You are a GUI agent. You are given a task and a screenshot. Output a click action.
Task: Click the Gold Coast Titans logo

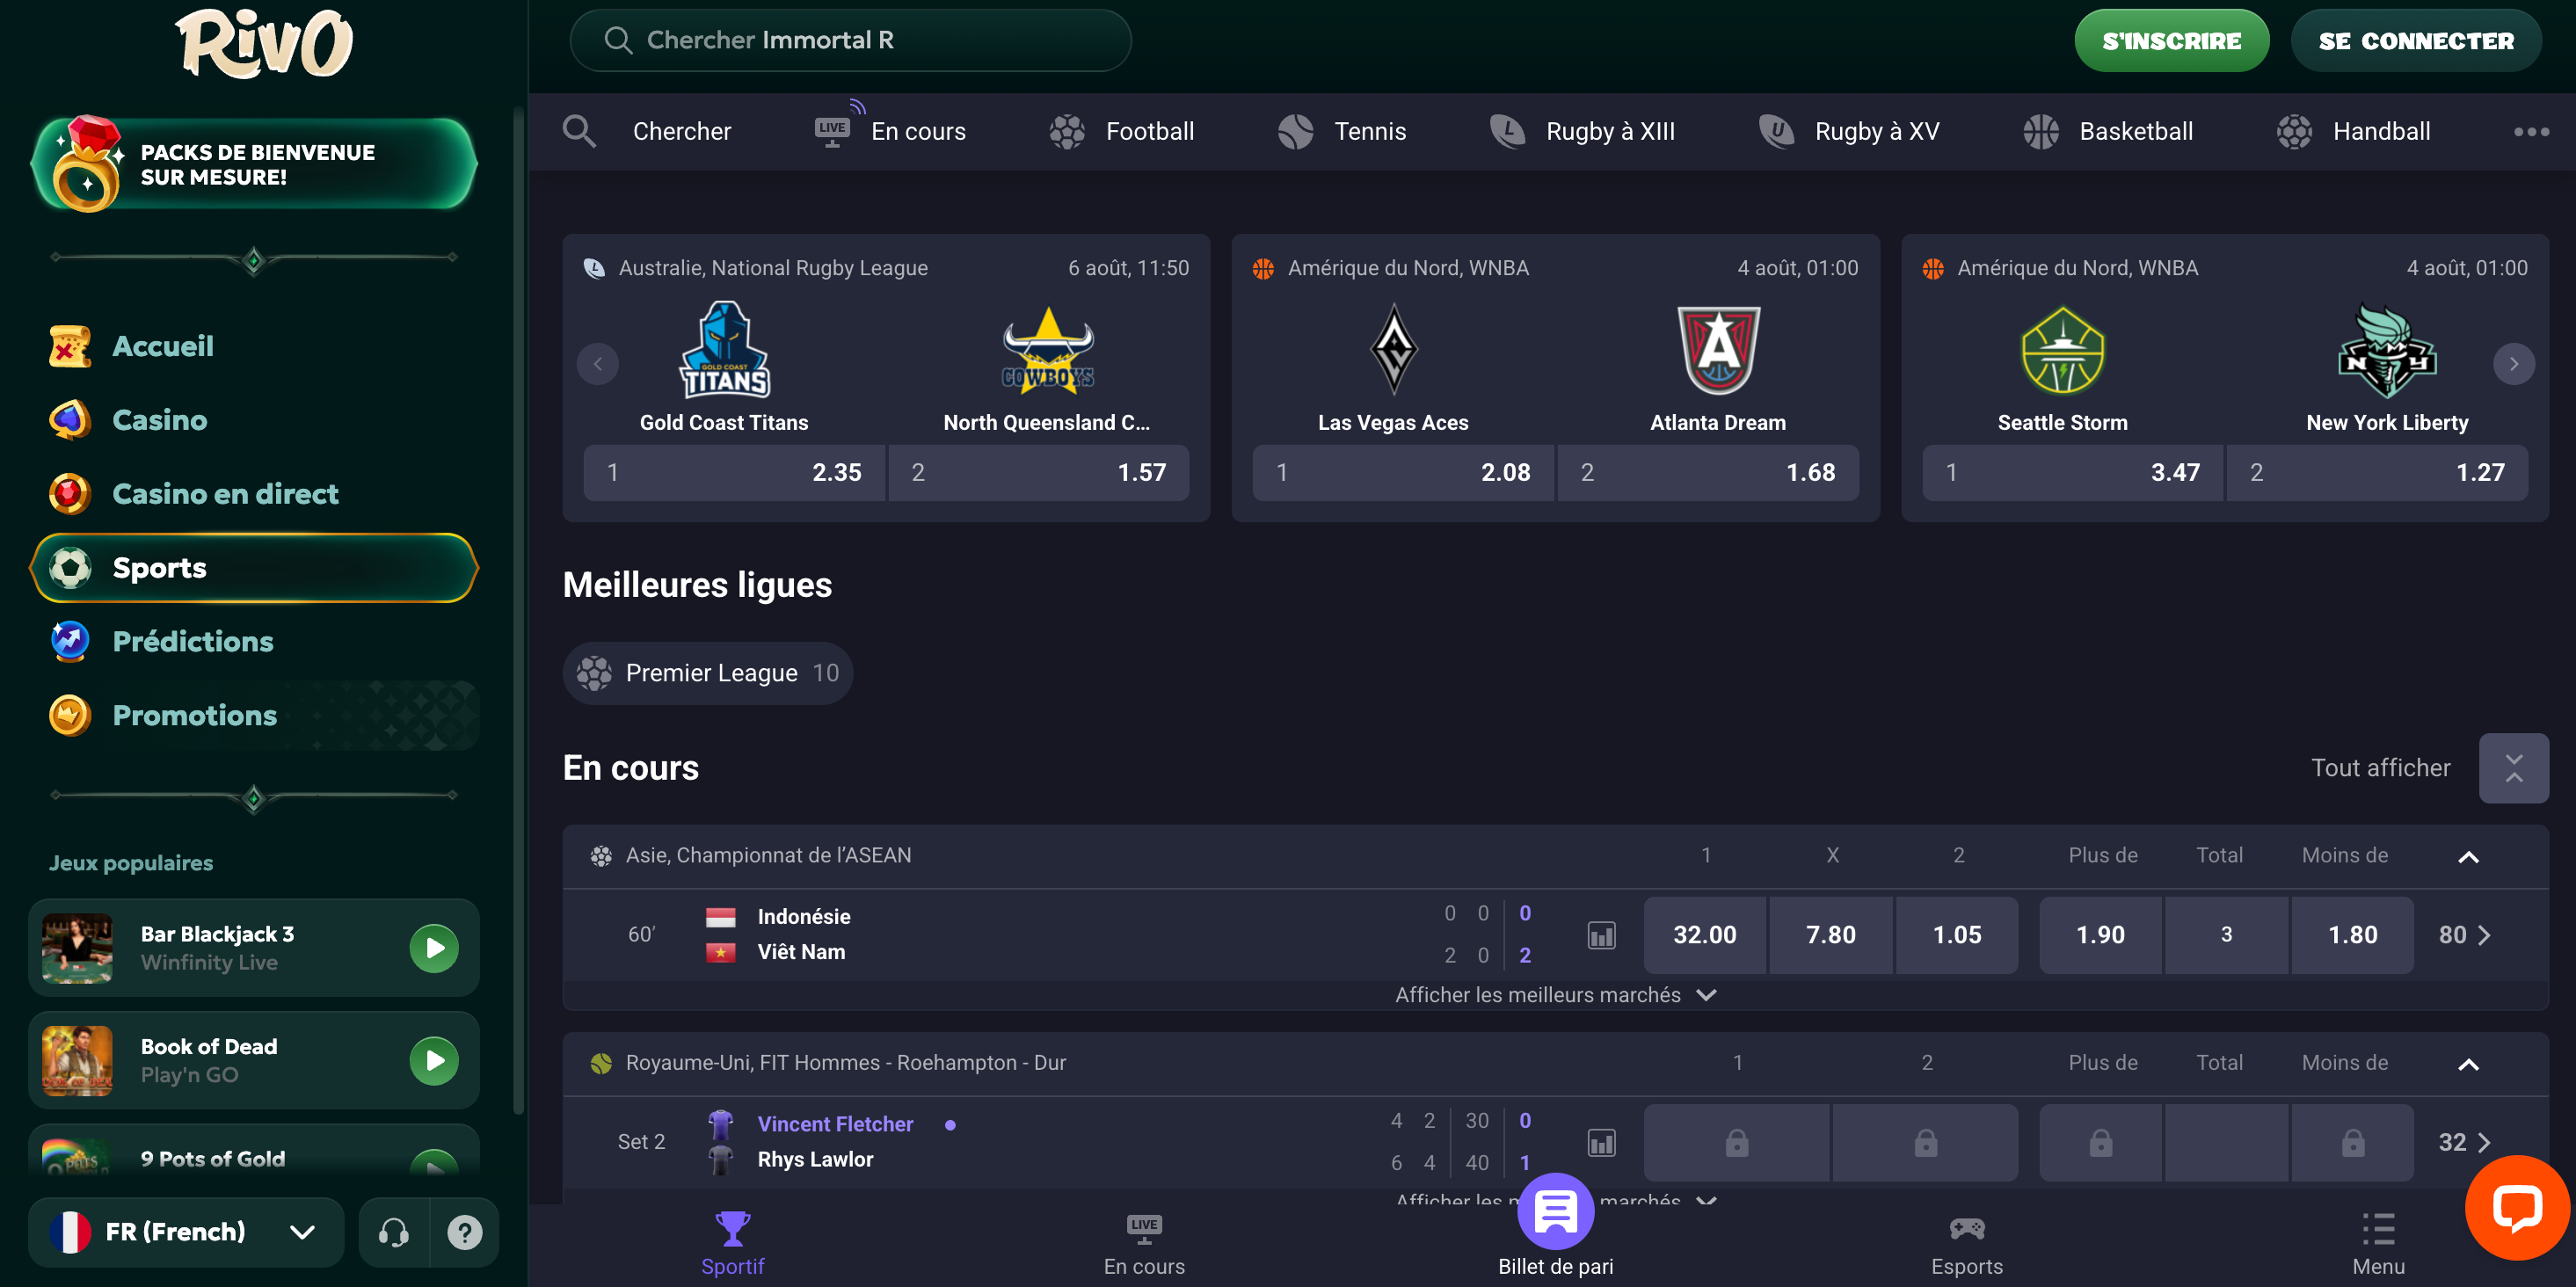(725, 350)
